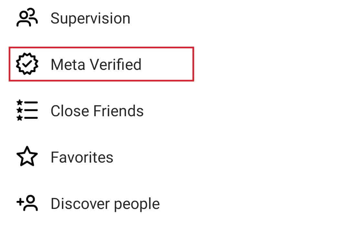Select the Meta Verified menu entry
Viewport: 342px width, 226px height.
point(96,64)
